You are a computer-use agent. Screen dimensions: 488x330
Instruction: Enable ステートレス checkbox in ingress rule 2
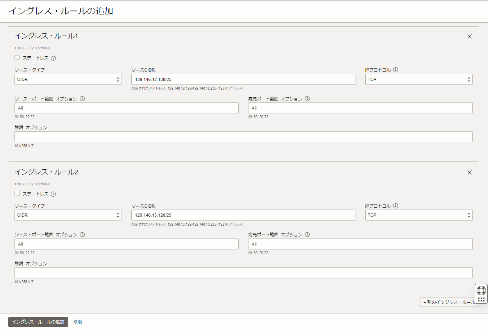click(x=17, y=194)
